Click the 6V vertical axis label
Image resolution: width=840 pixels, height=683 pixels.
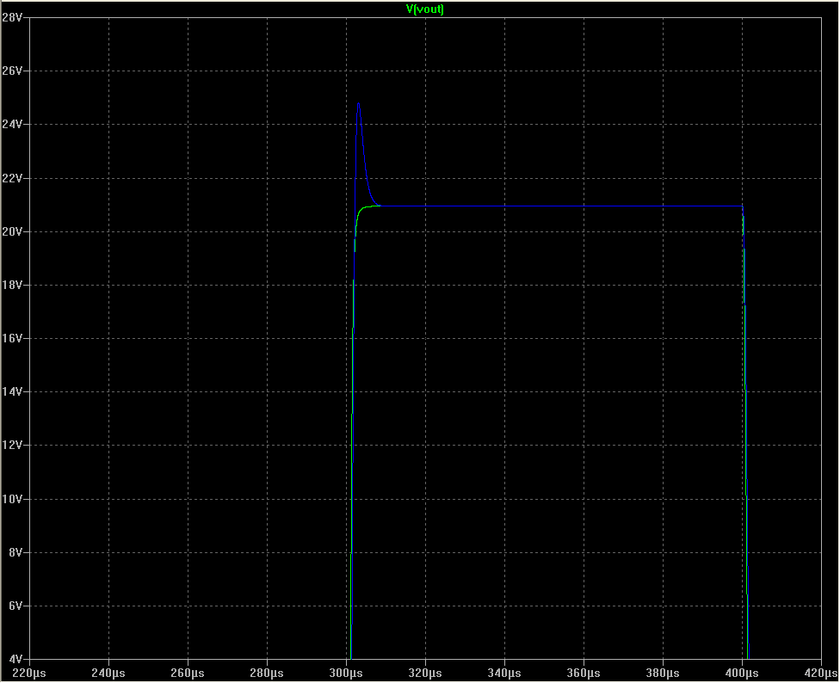tap(15, 606)
